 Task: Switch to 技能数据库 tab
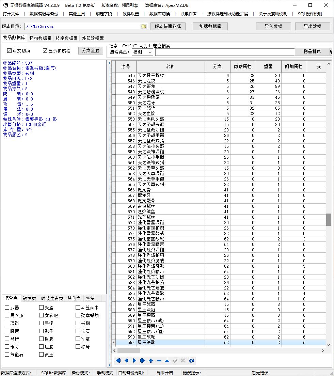tap(66, 38)
